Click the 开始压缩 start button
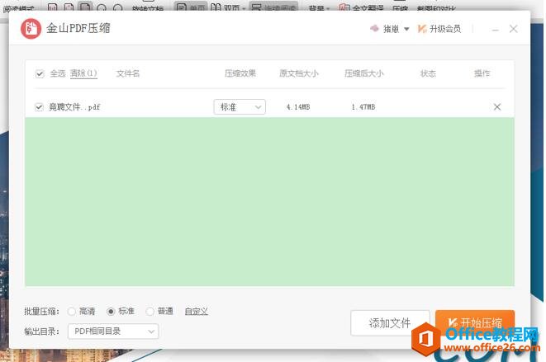 (475, 323)
